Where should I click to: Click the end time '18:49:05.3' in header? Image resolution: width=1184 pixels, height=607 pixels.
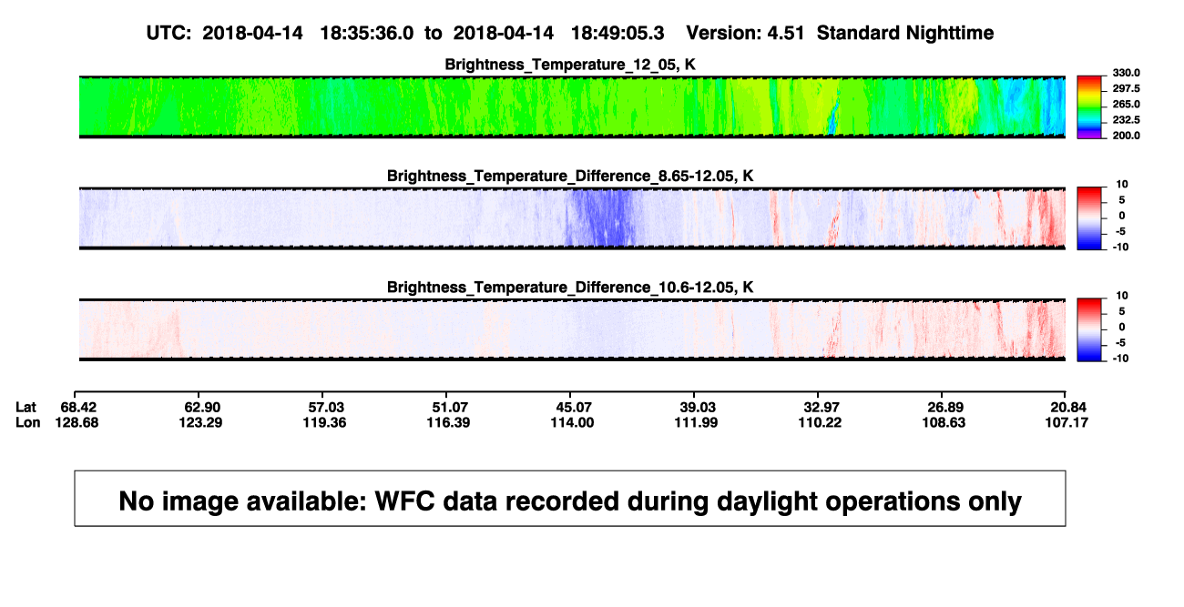click(x=618, y=33)
